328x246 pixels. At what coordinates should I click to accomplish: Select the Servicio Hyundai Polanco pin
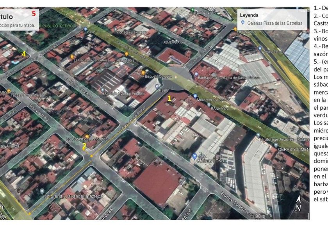point(102,90)
